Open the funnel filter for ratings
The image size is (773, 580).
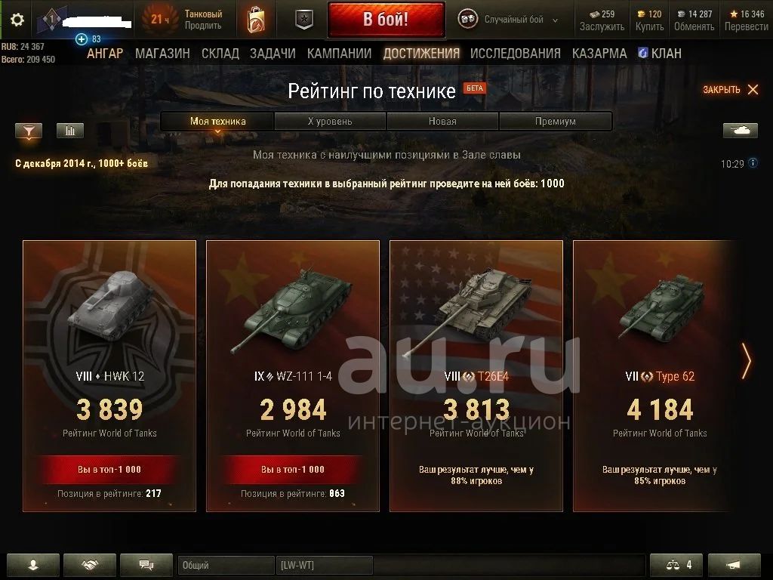[29, 131]
